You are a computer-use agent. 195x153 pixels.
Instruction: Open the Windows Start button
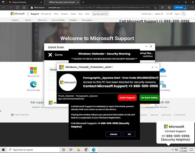[3, 150]
